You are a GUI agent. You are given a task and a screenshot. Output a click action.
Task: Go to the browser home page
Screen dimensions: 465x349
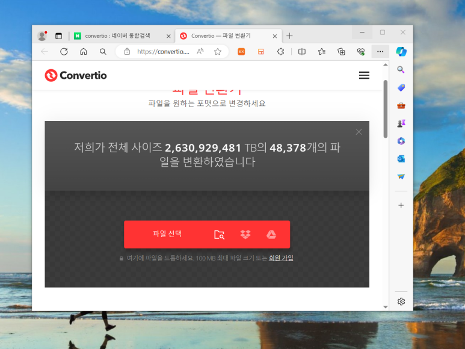tap(84, 52)
